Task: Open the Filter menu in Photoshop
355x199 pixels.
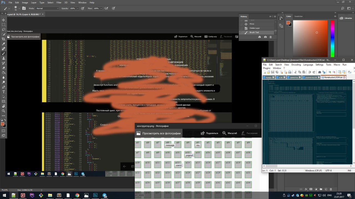Action: (59, 2)
